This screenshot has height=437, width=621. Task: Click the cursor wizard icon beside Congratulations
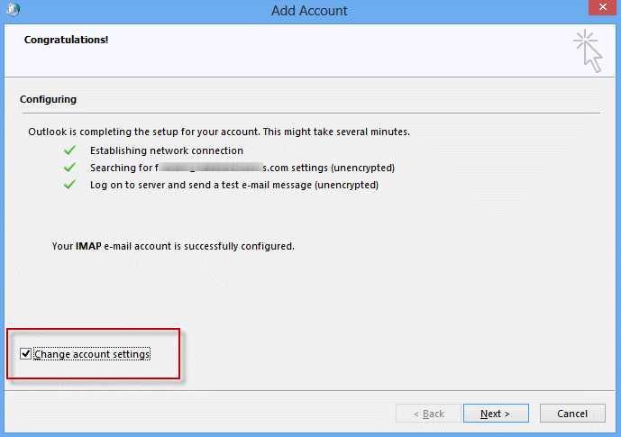(589, 51)
